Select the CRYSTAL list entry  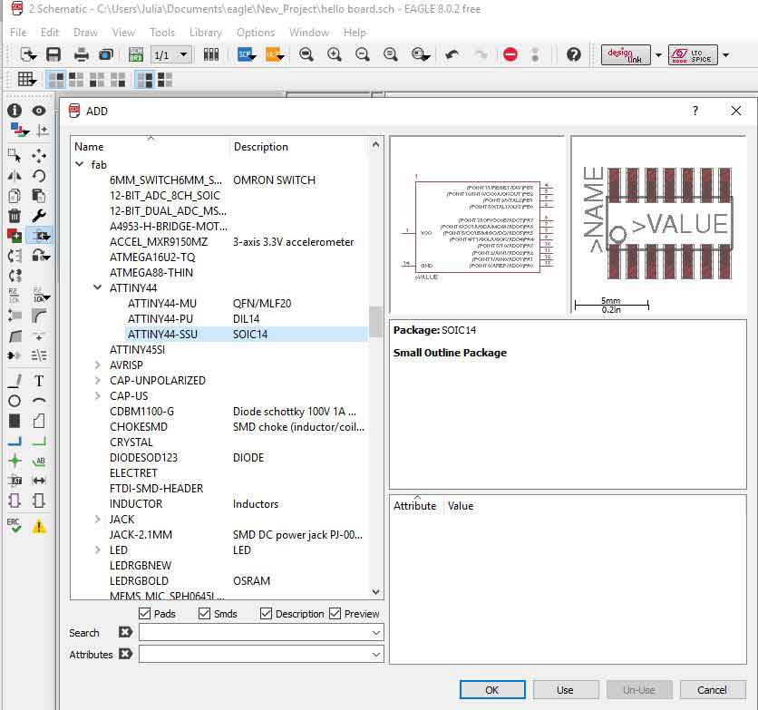coord(131,443)
